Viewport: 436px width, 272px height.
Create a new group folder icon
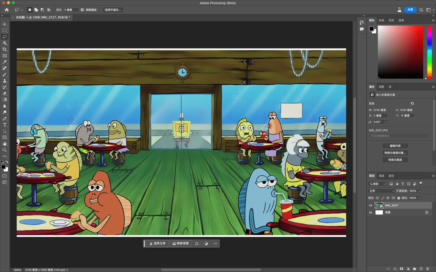coord(415,269)
